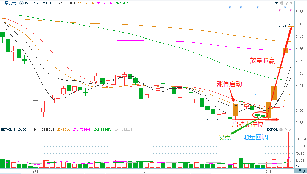Click the second blue star info marker
Viewport: 307px width, 174px height.
click(x=241, y=7)
